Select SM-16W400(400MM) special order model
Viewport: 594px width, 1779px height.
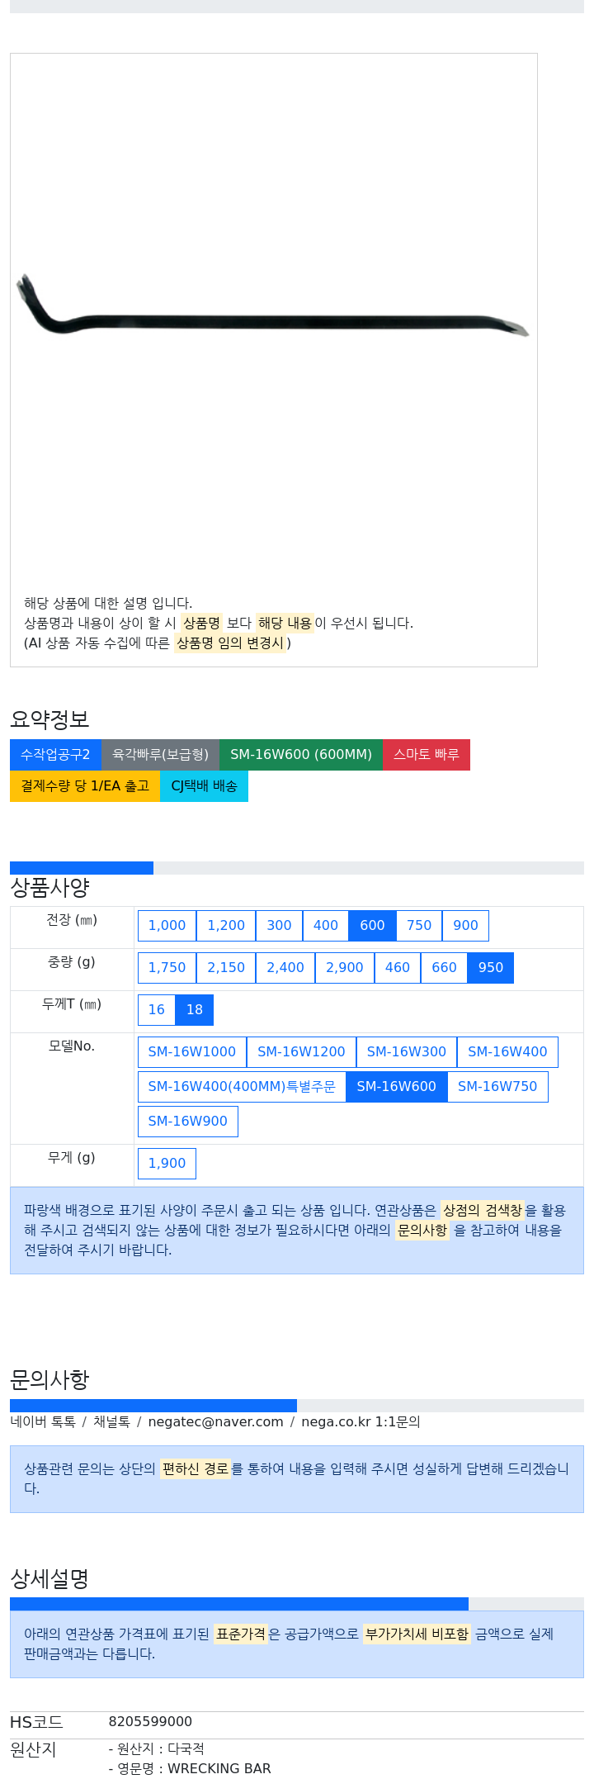(242, 1087)
